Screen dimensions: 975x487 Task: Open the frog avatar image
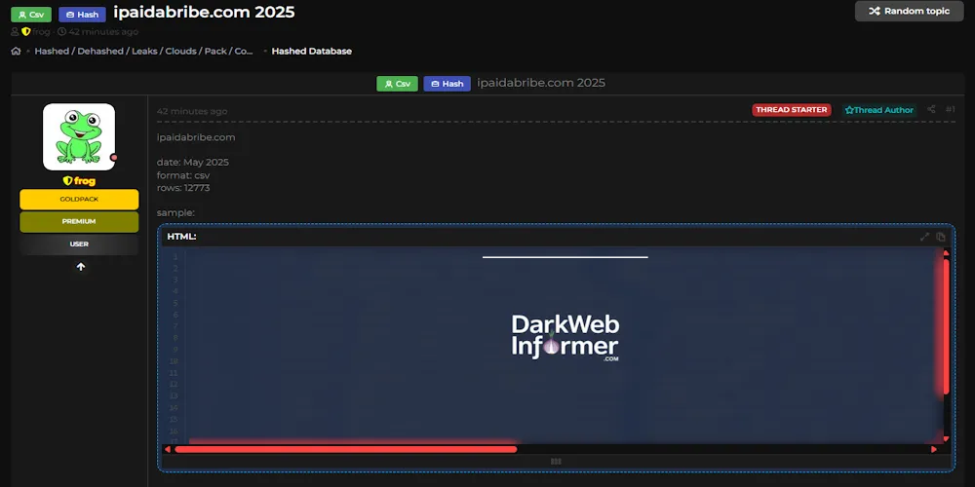[79, 136]
